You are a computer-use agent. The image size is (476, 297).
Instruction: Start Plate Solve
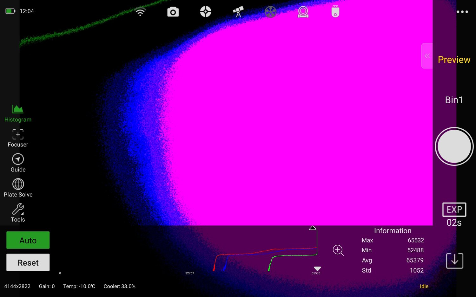pyautogui.click(x=18, y=188)
